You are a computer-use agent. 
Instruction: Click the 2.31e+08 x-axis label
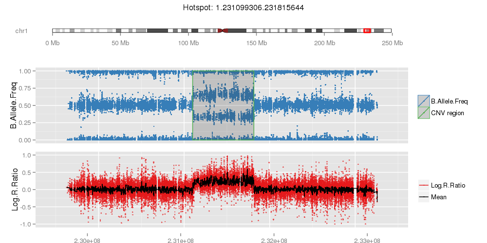tap(181, 240)
